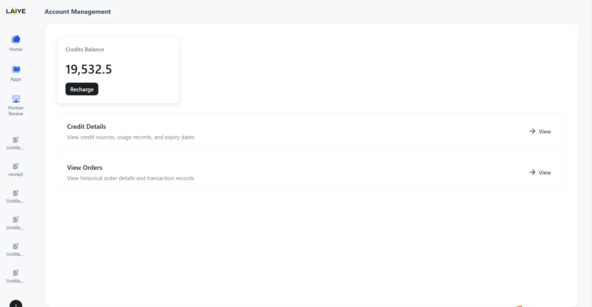Image resolution: width=592 pixels, height=307 pixels.
Task: Click 'View credit sources, usage records' description
Action: pyautogui.click(x=131, y=137)
